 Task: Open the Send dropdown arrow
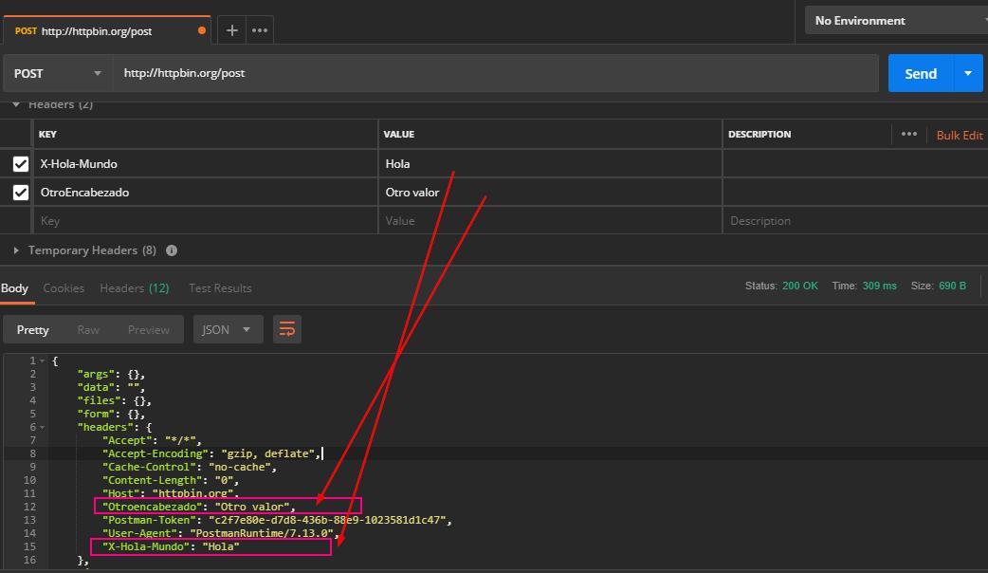coord(968,74)
